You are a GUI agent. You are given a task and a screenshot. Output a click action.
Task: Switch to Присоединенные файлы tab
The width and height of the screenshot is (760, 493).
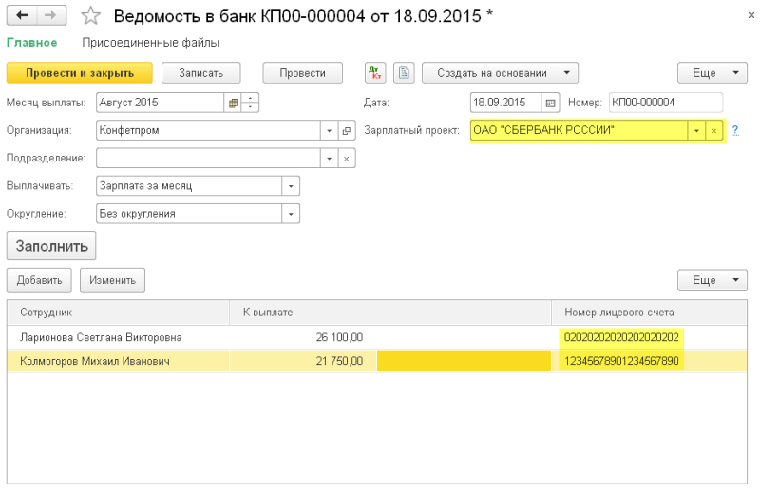point(151,43)
